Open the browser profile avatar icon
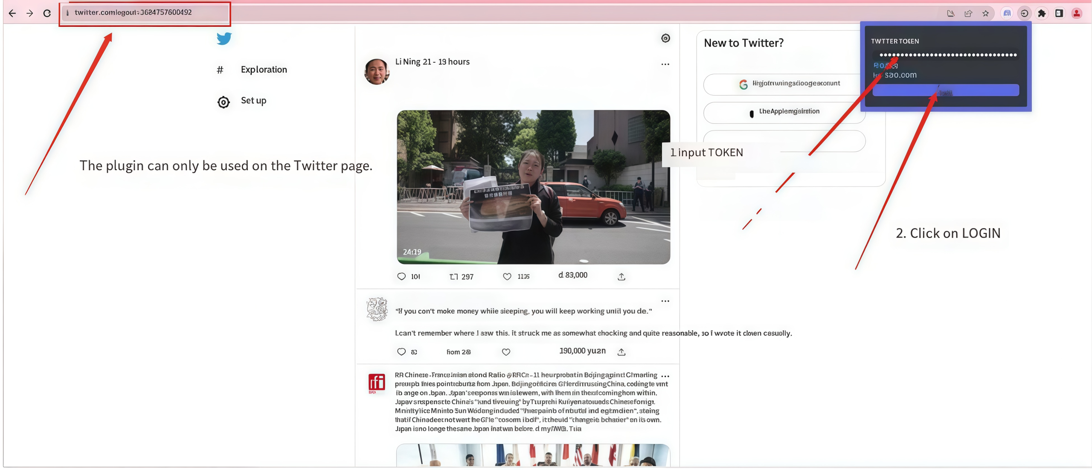This screenshot has width=1092, height=470. (1077, 13)
